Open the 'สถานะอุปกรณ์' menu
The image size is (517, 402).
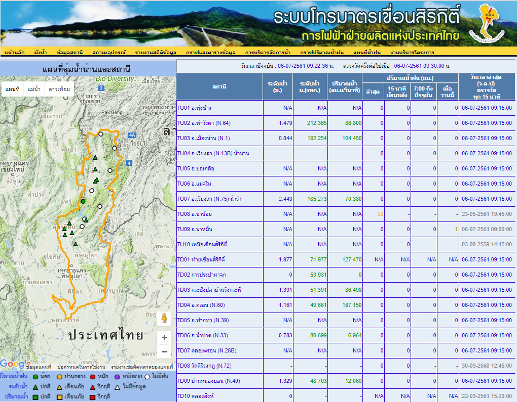109,52
